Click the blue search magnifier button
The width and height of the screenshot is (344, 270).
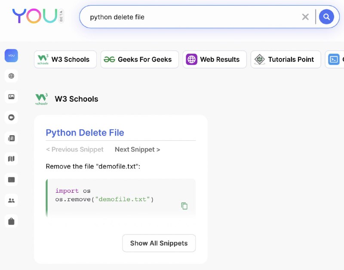326,17
